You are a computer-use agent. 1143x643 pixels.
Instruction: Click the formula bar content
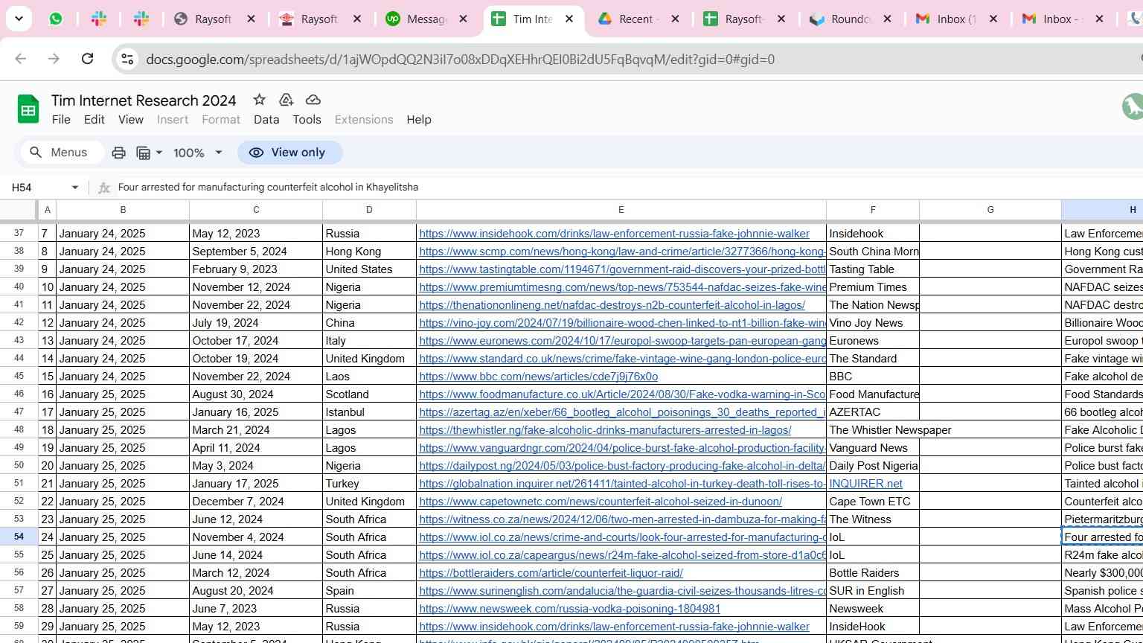click(x=268, y=188)
